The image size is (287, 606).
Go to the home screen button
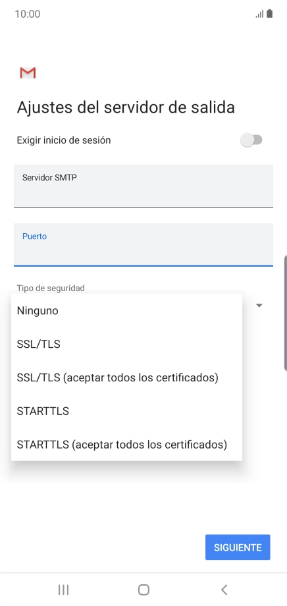(x=143, y=590)
